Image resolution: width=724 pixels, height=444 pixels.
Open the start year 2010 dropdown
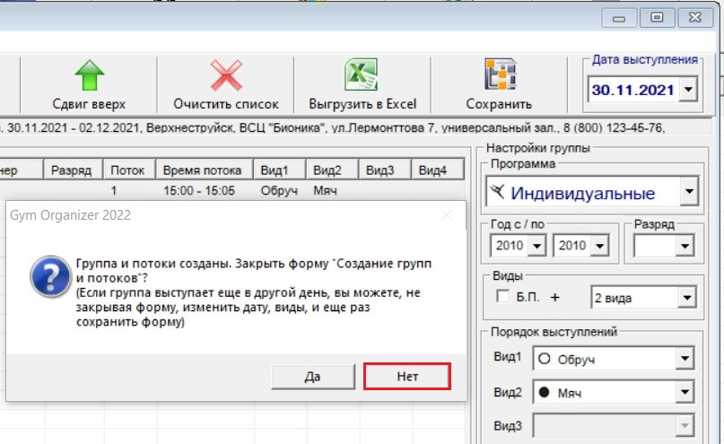point(537,245)
